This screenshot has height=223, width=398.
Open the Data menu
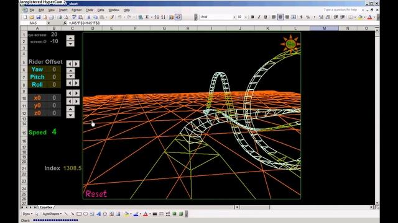tap(101, 10)
